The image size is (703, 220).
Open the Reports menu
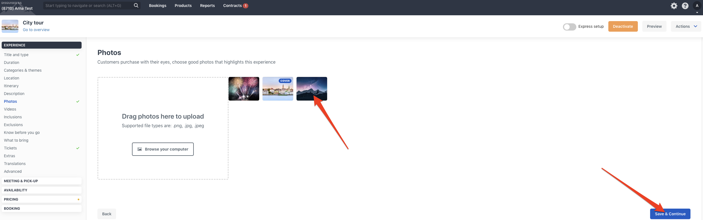coord(207,6)
